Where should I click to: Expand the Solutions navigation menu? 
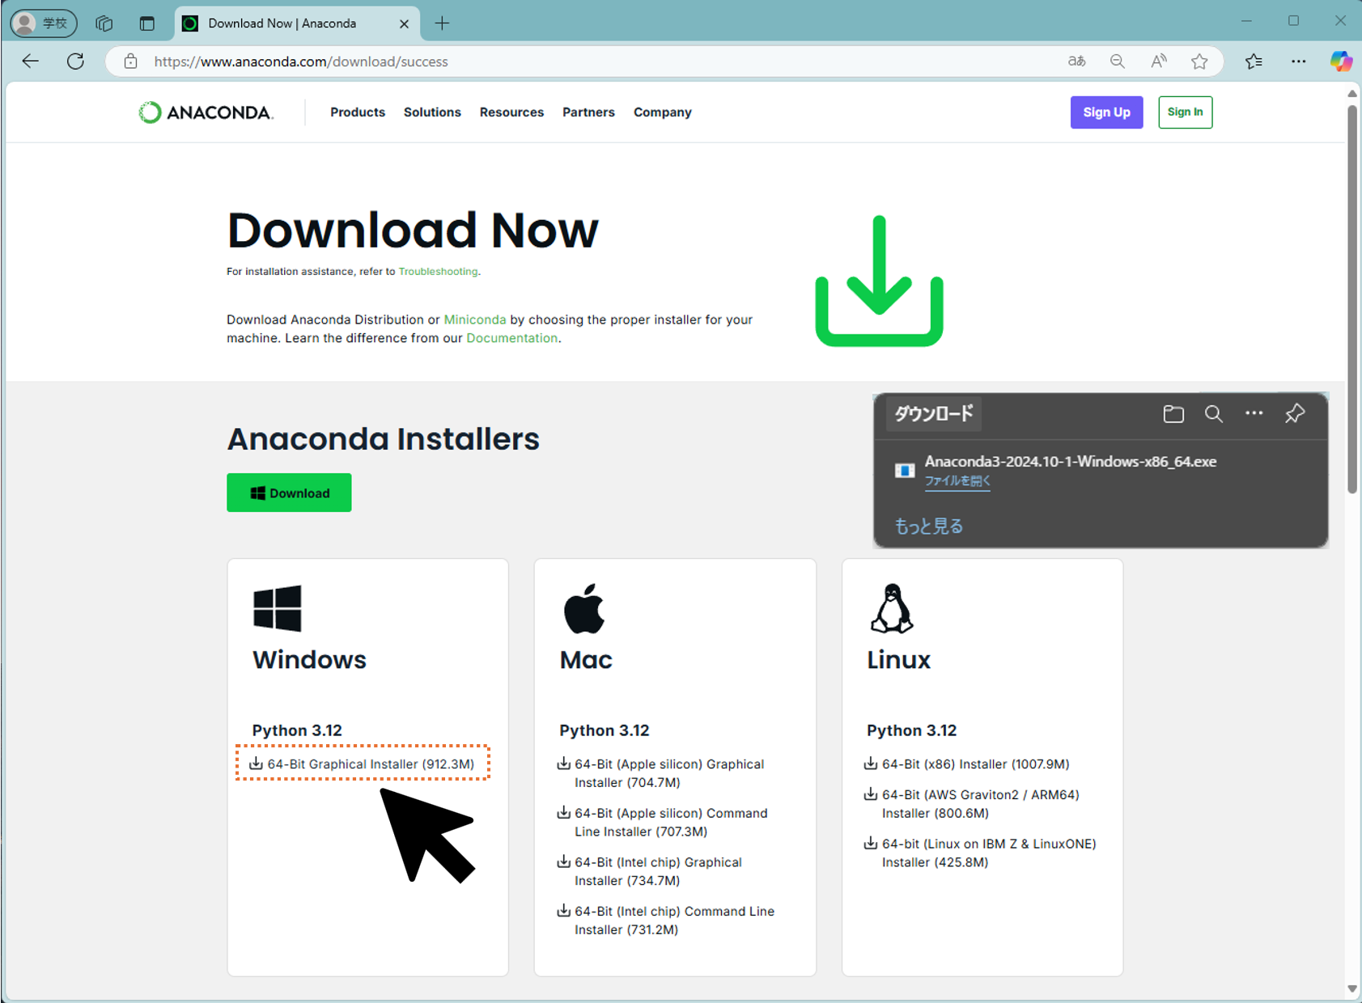coord(432,112)
